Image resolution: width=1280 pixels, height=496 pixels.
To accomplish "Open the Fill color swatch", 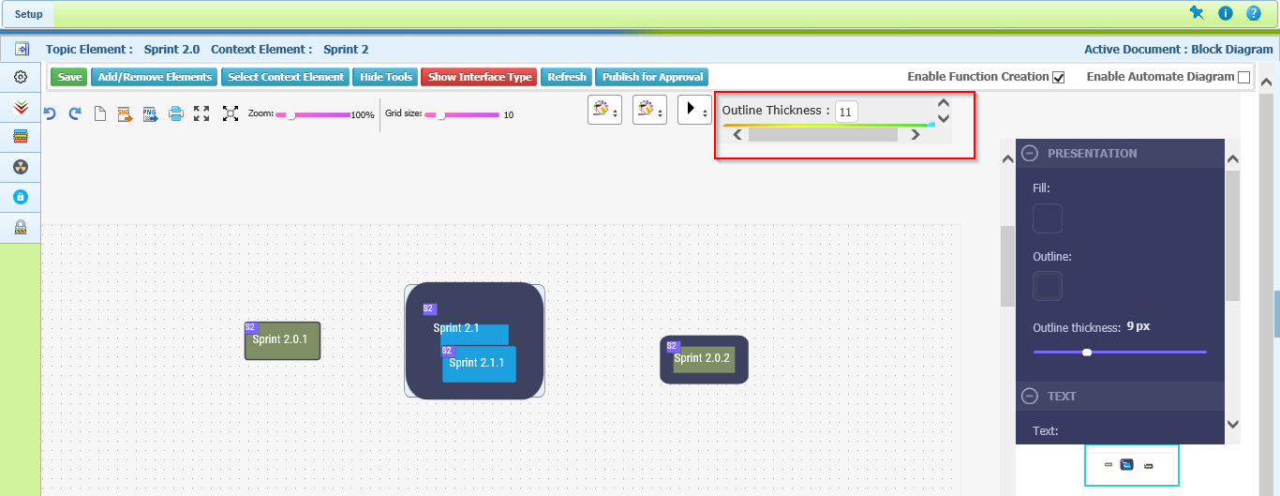I will point(1048,218).
